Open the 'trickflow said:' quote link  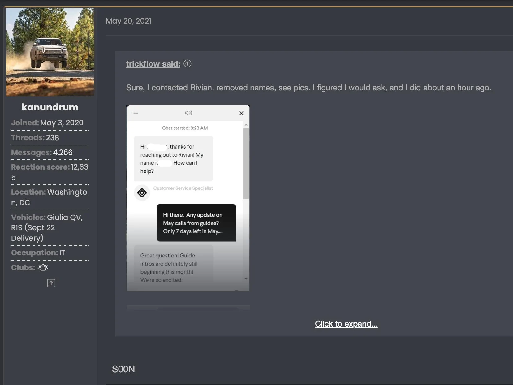click(x=153, y=64)
